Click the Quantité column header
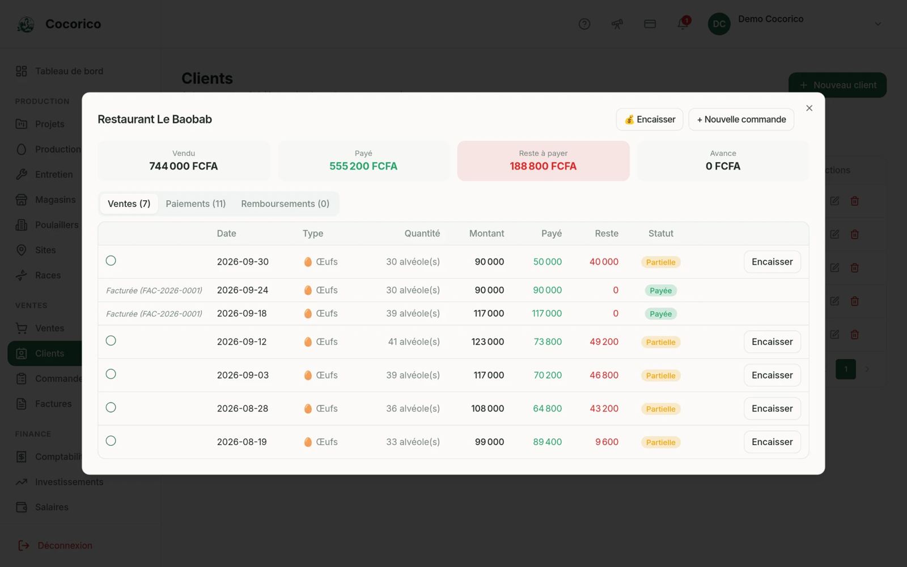 422,234
